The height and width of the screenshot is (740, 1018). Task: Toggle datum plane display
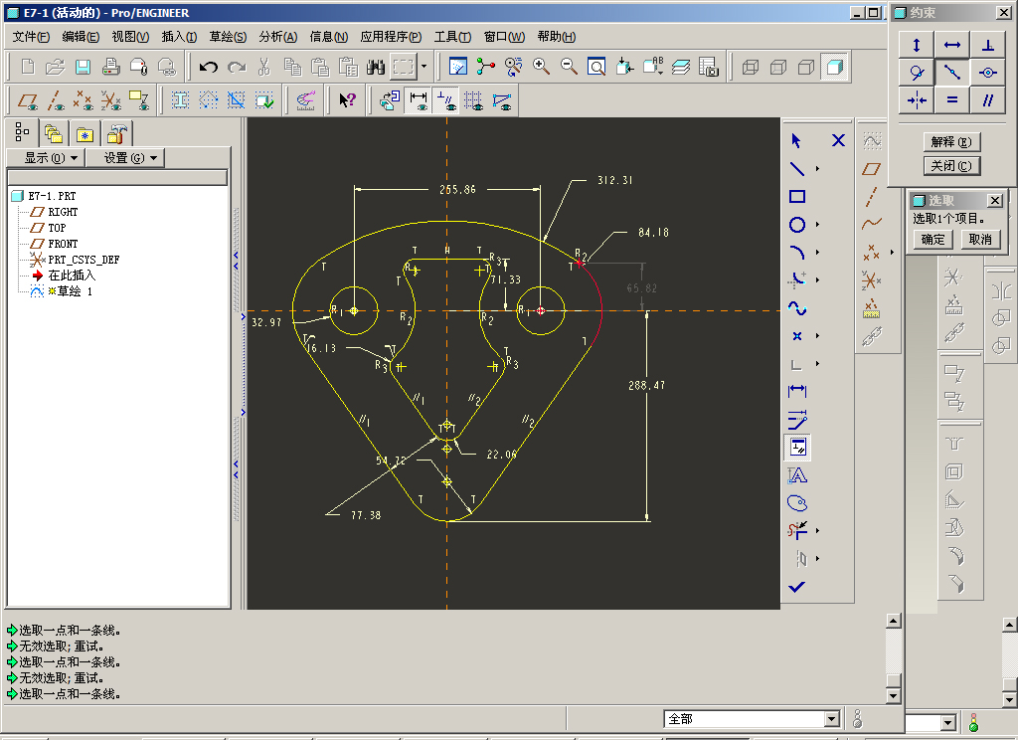[x=28, y=100]
